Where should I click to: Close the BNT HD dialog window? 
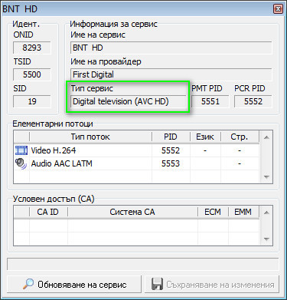pyautogui.click(x=278, y=9)
